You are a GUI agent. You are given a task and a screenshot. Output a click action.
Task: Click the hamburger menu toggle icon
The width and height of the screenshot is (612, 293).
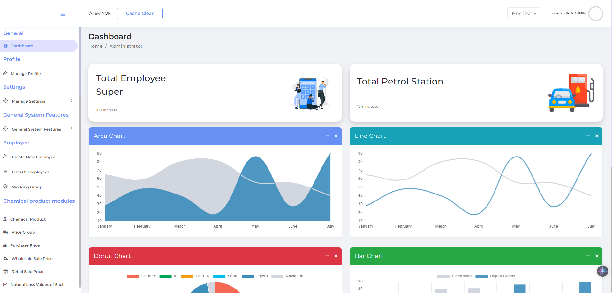click(x=63, y=14)
